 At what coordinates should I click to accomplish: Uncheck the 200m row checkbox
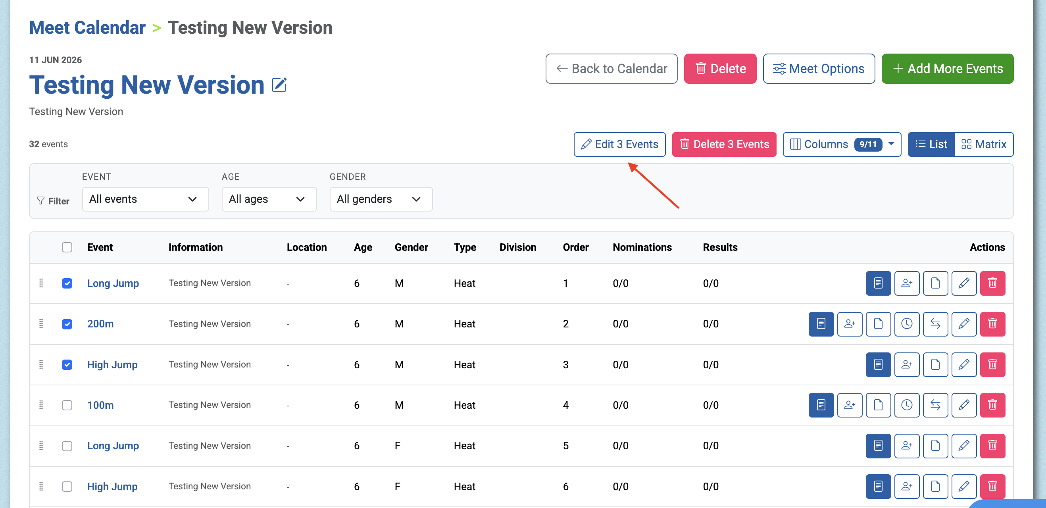67,323
